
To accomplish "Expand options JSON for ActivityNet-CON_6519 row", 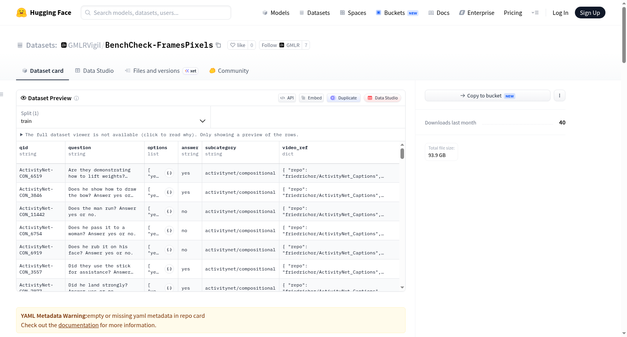I will pyautogui.click(x=169, y=173).
